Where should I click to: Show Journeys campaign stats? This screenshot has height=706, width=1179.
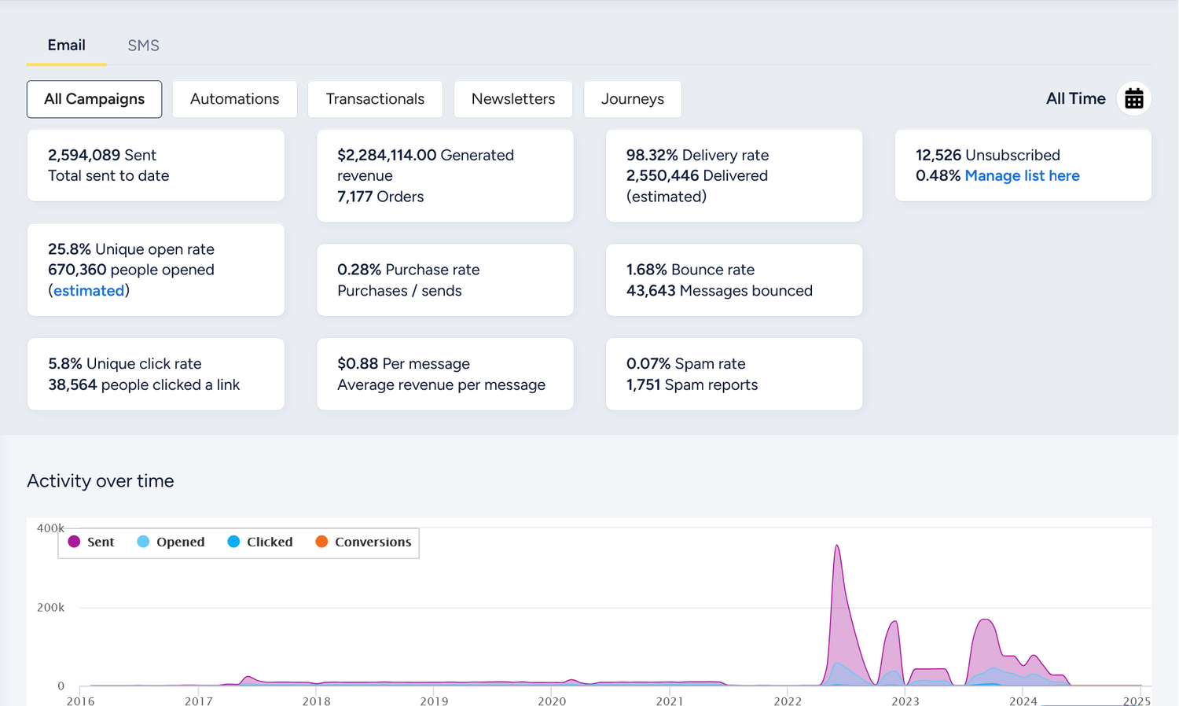click(632, 99)
